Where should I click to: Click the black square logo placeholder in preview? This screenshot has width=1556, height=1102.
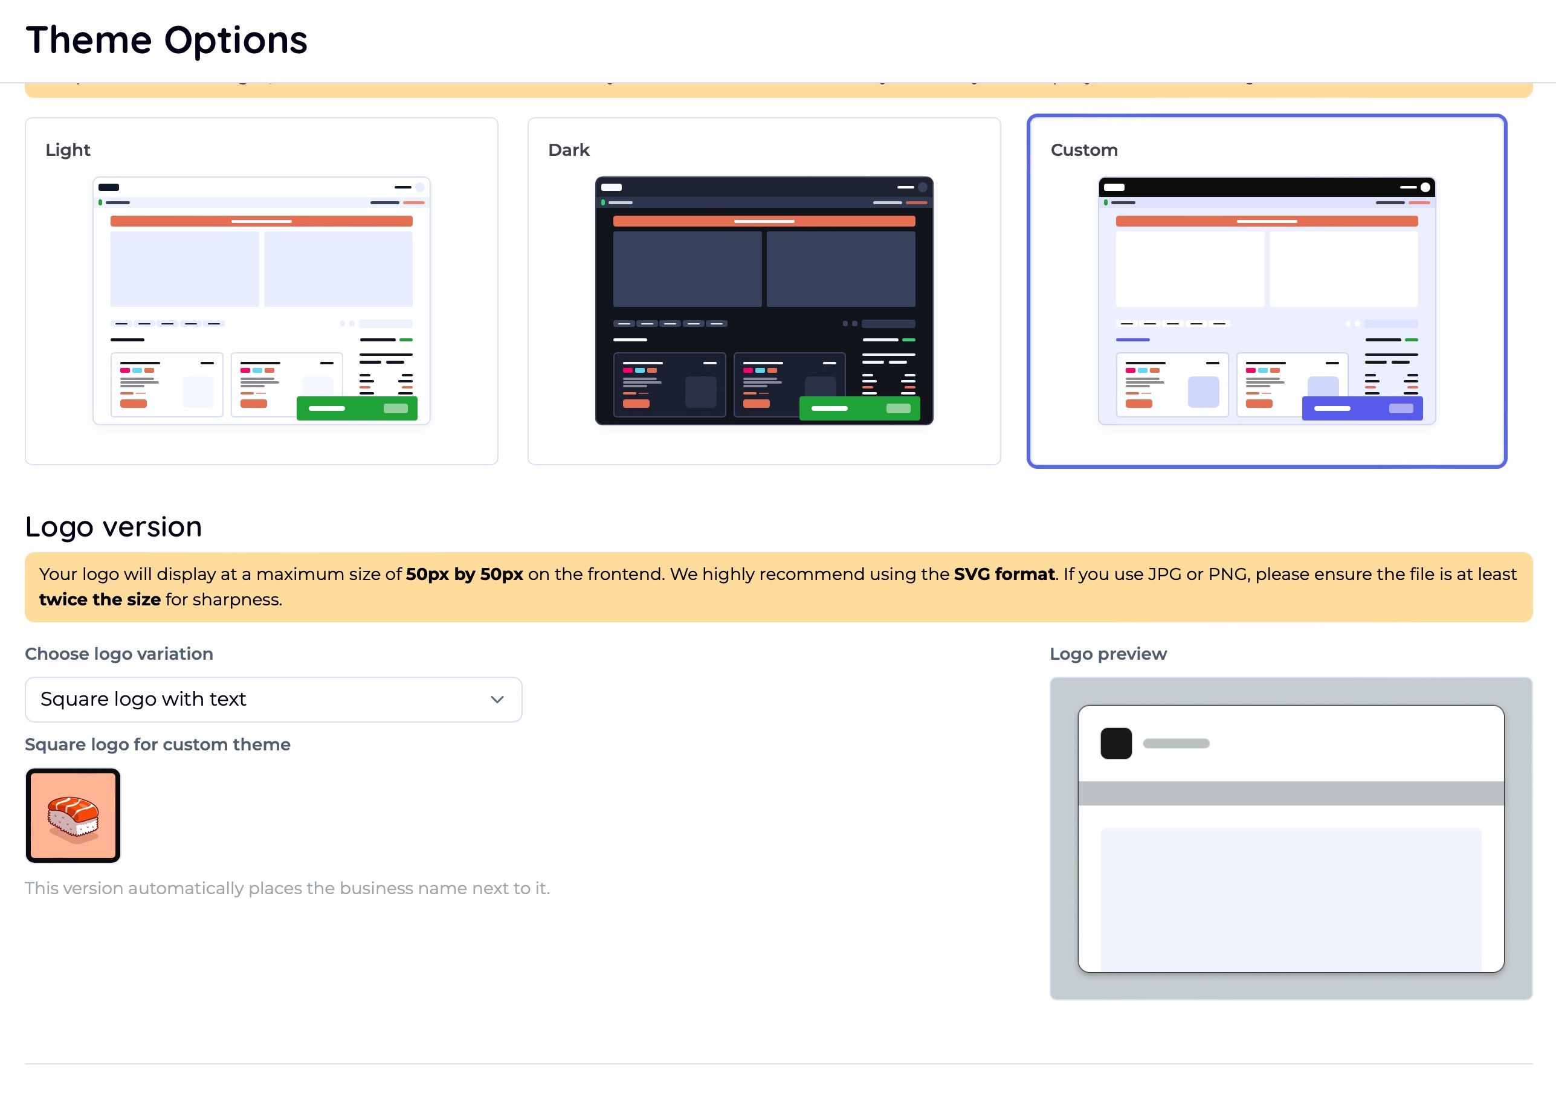(x=1115, y=743)
